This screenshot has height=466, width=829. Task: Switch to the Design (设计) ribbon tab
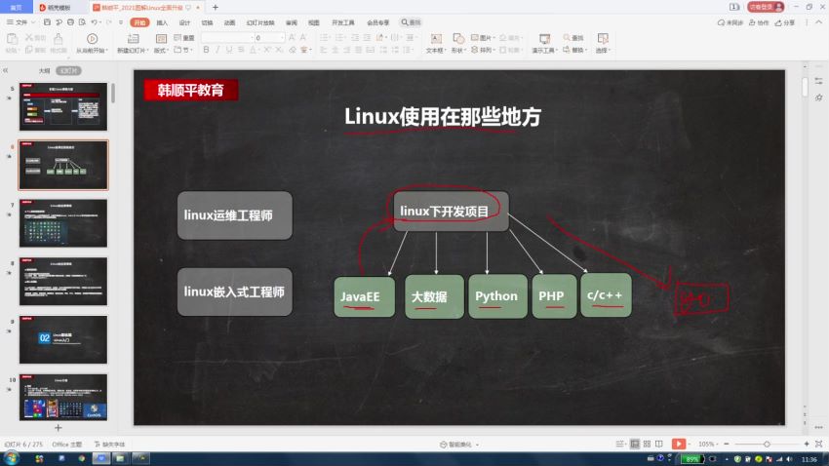point(184,22)
